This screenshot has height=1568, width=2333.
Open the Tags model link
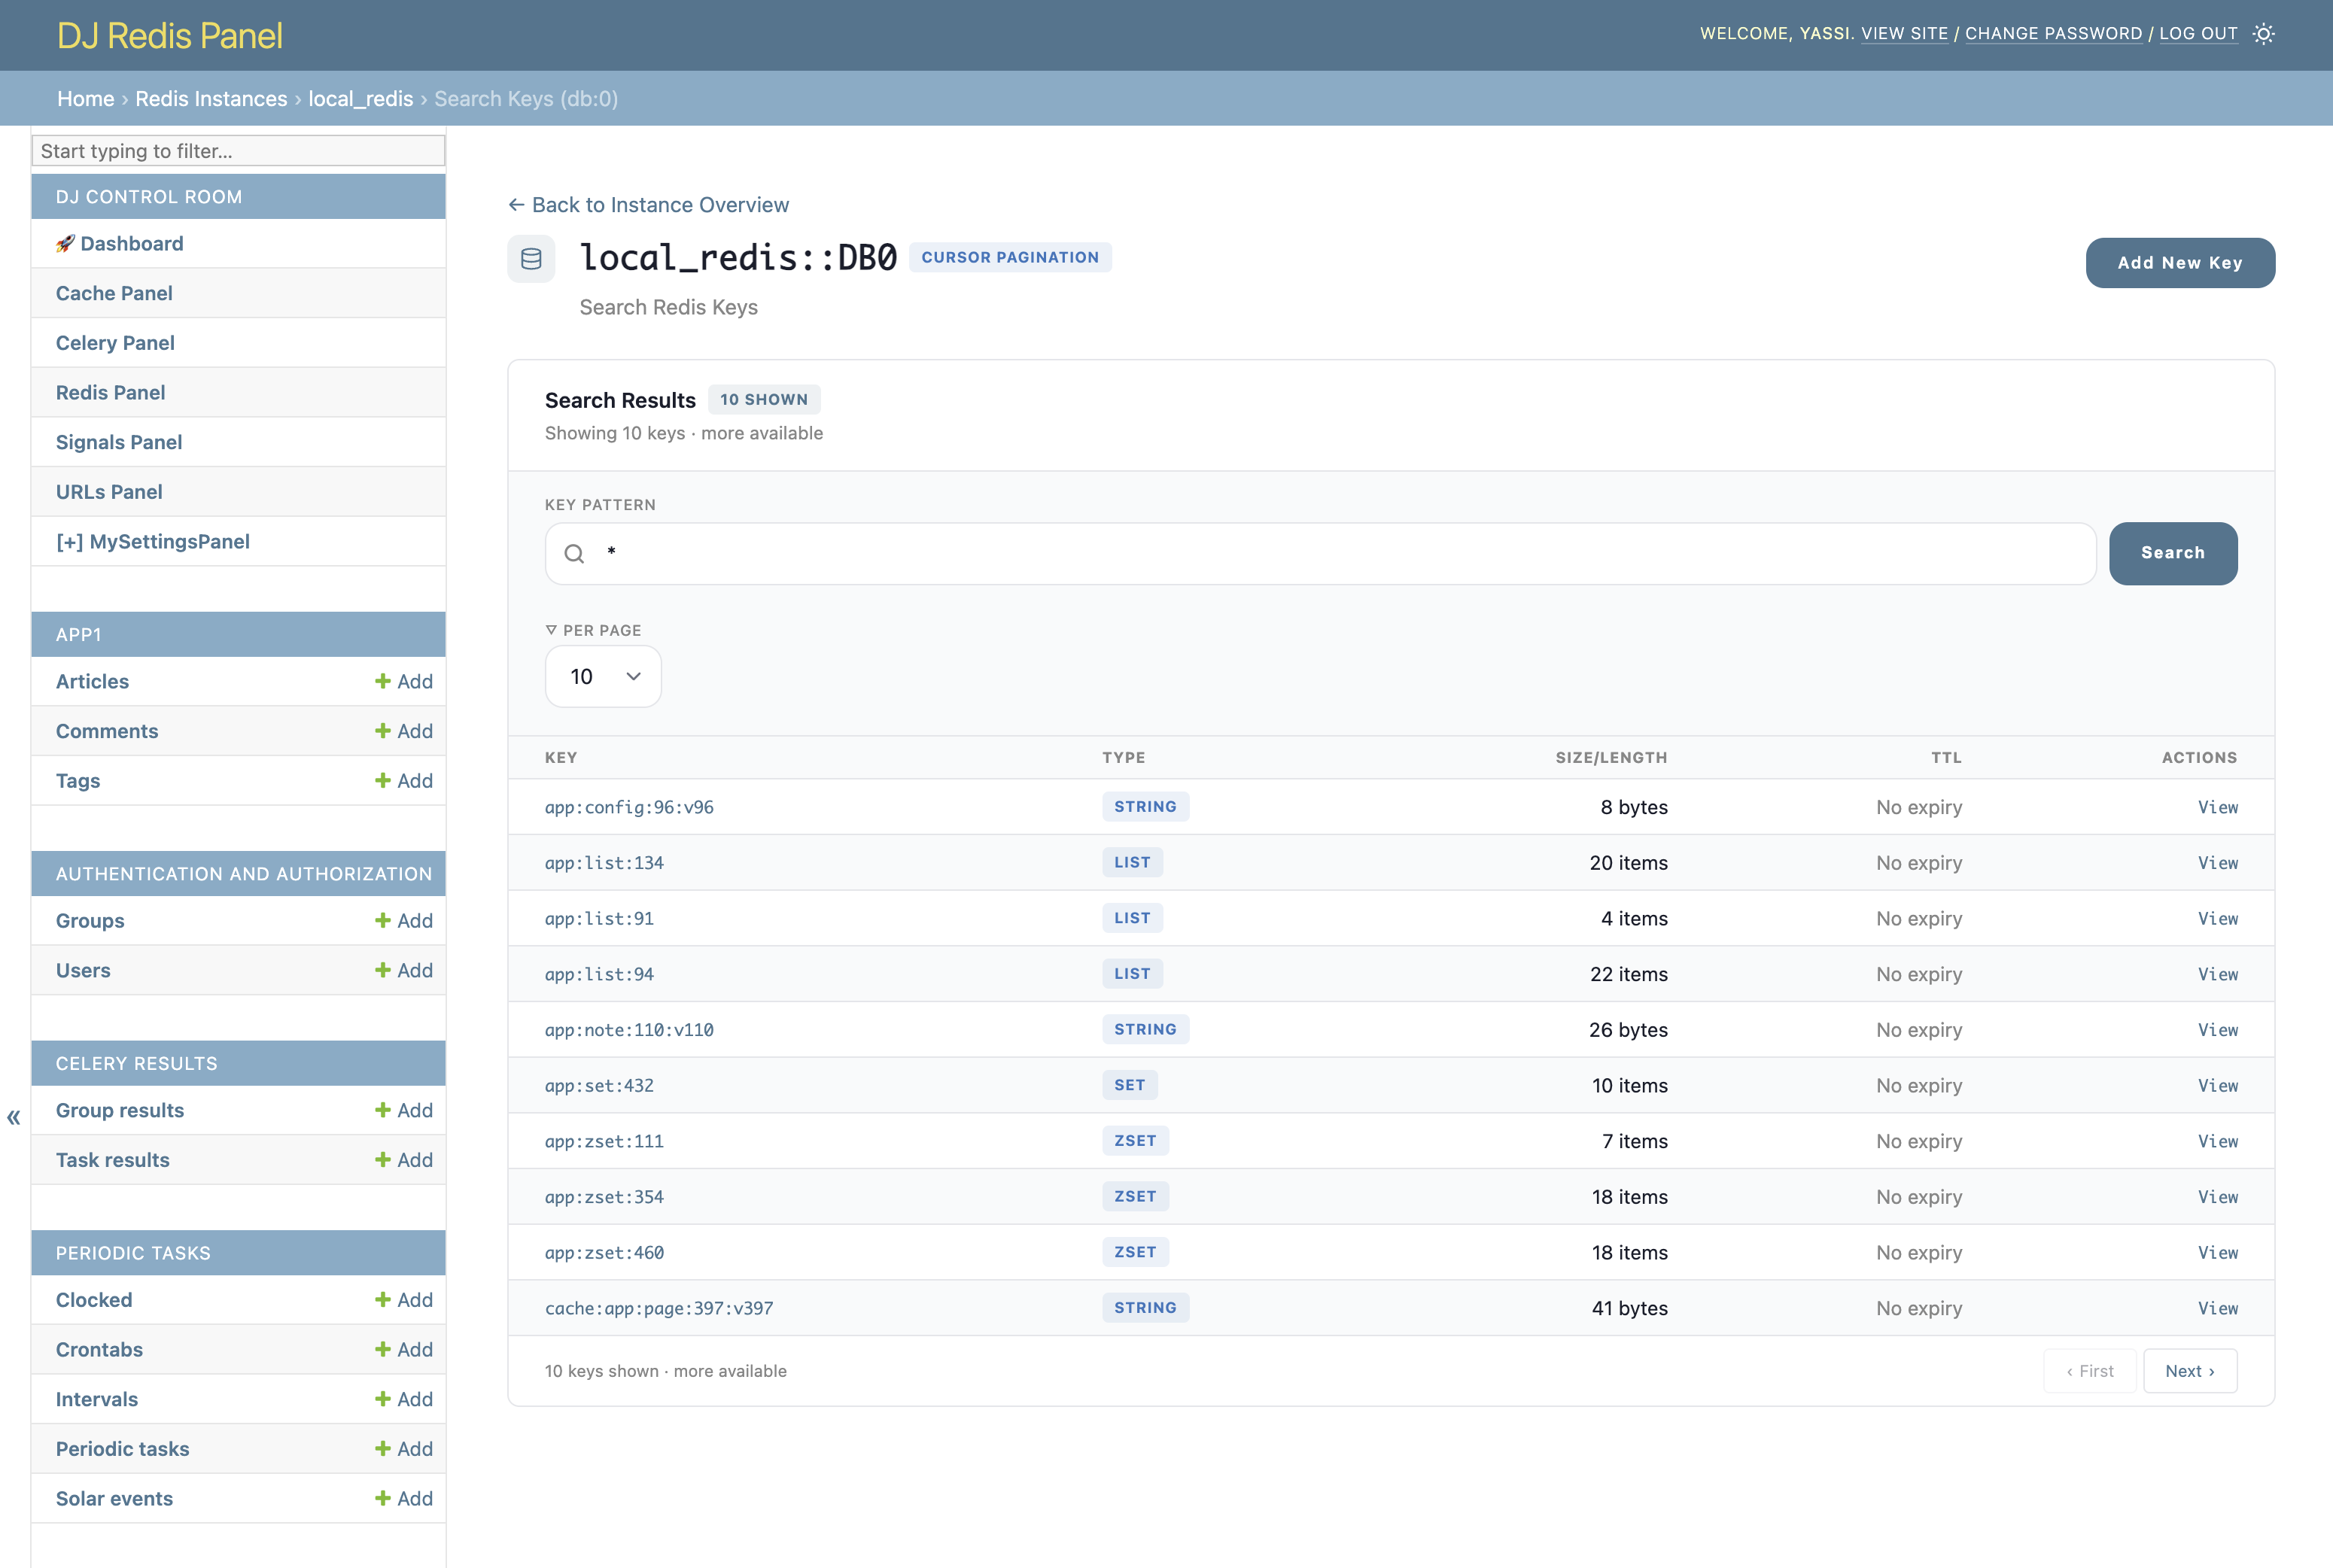coord(78,780)
